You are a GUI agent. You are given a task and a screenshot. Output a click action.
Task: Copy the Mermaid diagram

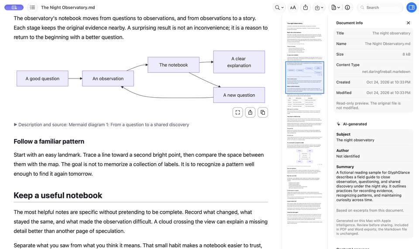tap(263, 113)
